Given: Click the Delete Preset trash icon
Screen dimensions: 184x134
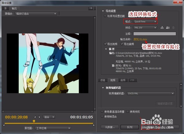Looking at the screenshot, I should click(x=173, y=28).
